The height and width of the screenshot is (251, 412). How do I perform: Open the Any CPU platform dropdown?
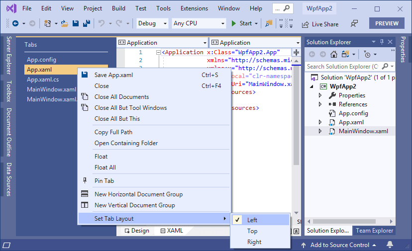199,23
